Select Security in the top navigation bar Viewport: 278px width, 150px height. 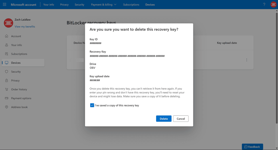click(79, 5)
